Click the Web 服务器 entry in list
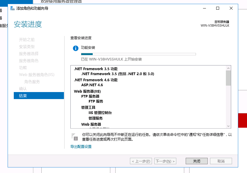 tap(91, 124)
